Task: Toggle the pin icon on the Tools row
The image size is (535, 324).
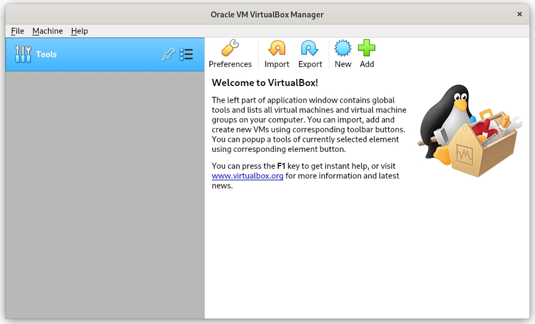Action: click(x=168, y=55)
